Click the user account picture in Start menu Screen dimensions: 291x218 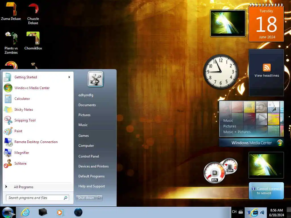[x=95, y=79]
